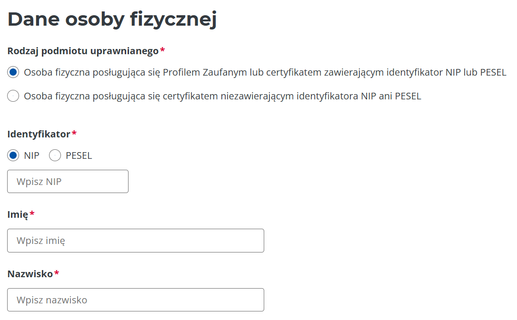Click the "Nazwisko" field label
The width and height of the screenshot is (517, 320).
coord(30,274)
